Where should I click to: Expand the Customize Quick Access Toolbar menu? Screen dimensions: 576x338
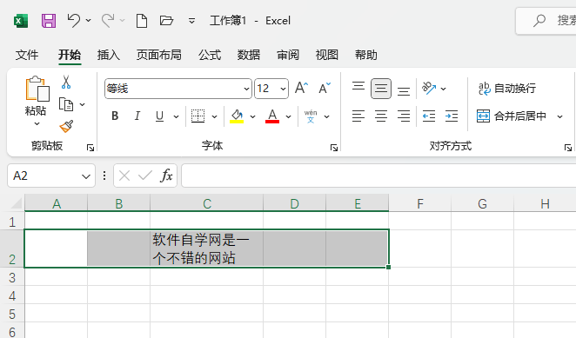pyautogui.click(x=191, y=21)
